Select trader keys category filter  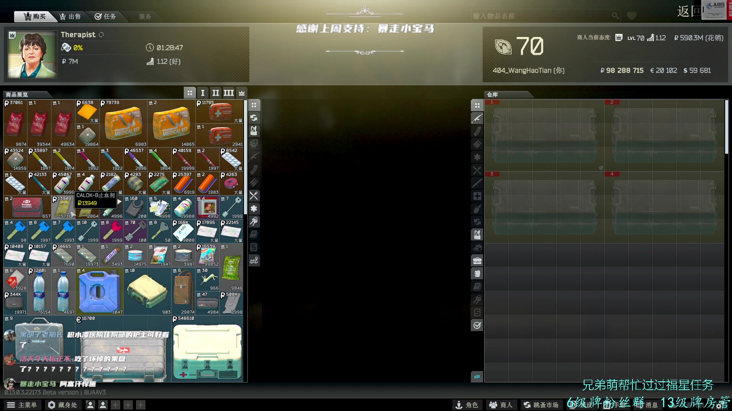click(x=254, y=221)
